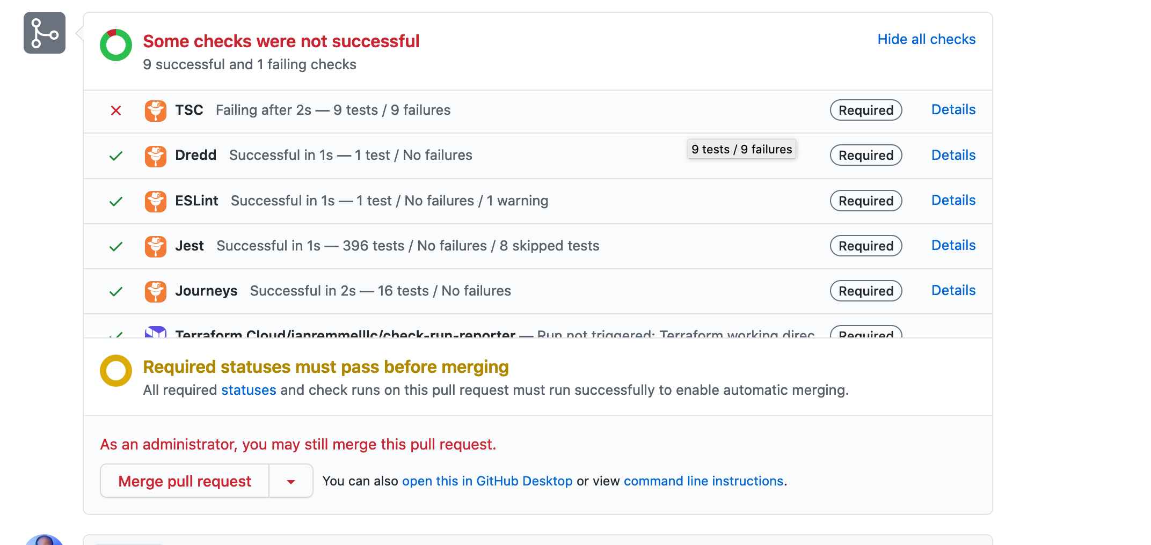Click the yellow required statuses circle icon
This screenshot has height=545, width=1151.
coord(116,371)
